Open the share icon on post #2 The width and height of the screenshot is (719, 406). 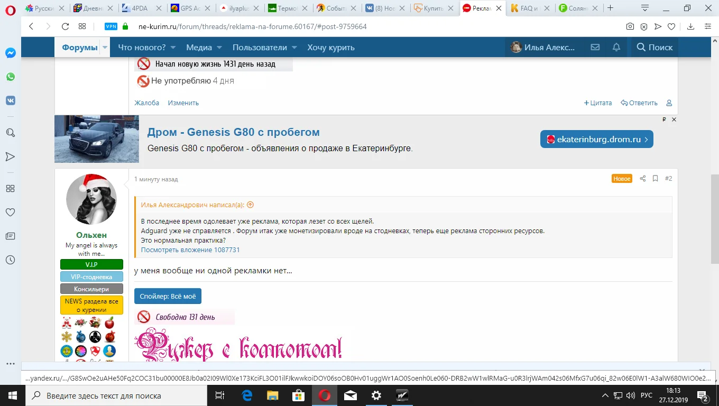642,179
